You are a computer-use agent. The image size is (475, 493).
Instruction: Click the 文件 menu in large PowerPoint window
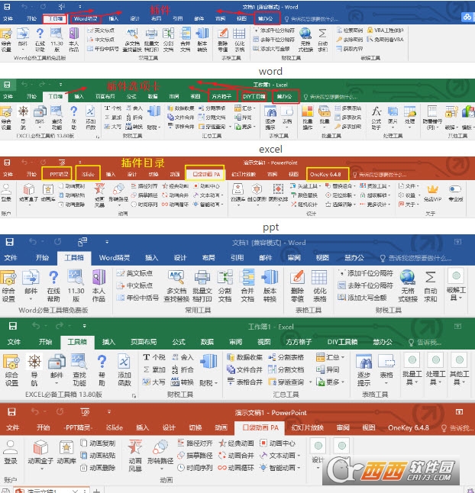pyautogui.click(x=13, y=427)
